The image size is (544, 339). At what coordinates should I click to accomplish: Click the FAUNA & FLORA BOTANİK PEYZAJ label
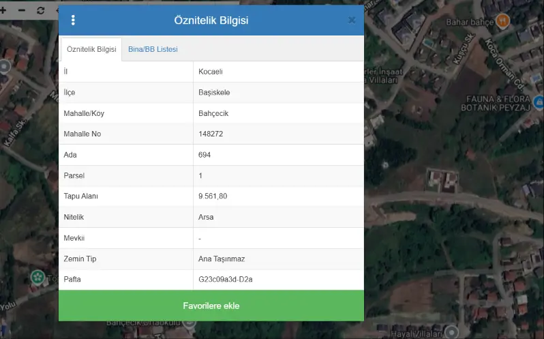[496, 104]
